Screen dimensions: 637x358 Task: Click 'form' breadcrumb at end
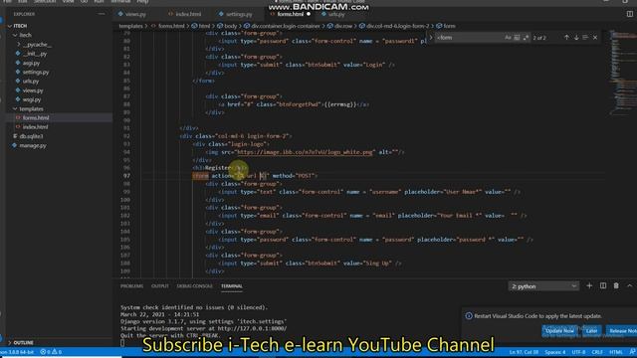(449, 26)
